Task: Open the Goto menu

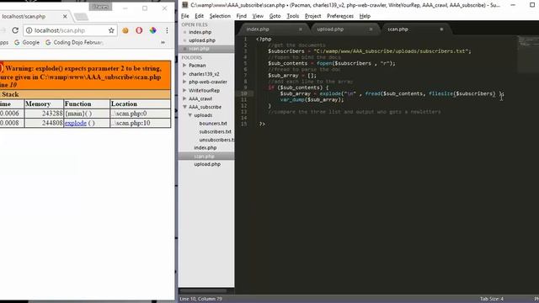Action: click(x=275, y=16)
